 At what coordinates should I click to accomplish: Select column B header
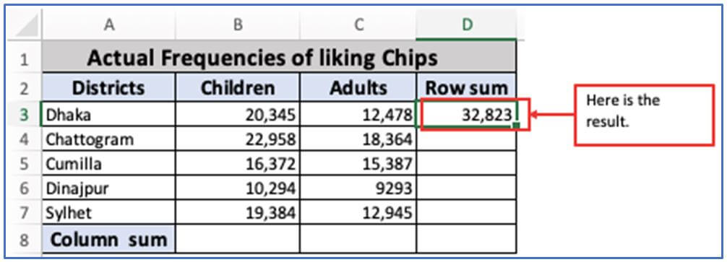point(238,25)
